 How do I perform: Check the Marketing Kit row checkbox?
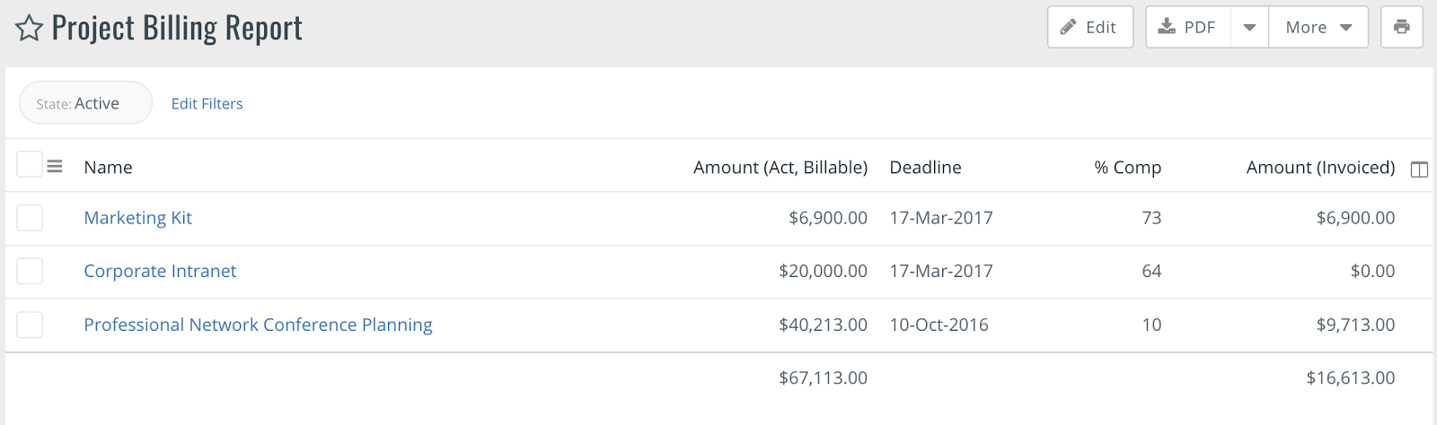pos(30,218)
